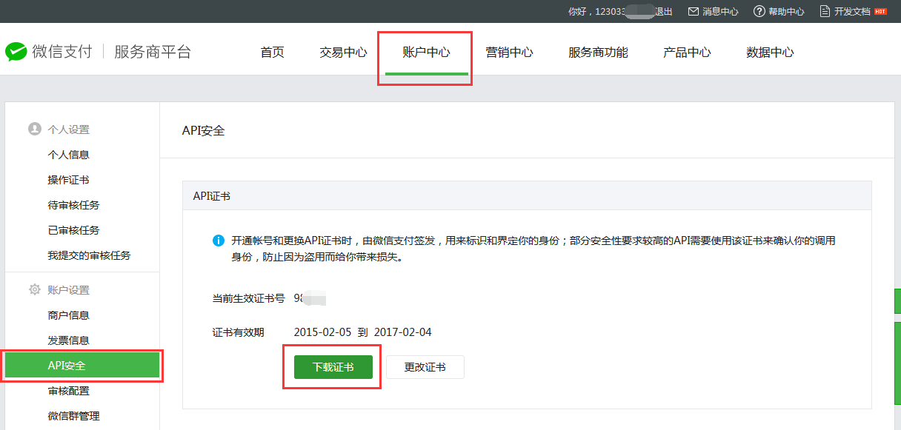Click the 退出 logout link
Viewport: 901px width, 430px height.
(x=663, y=12)
